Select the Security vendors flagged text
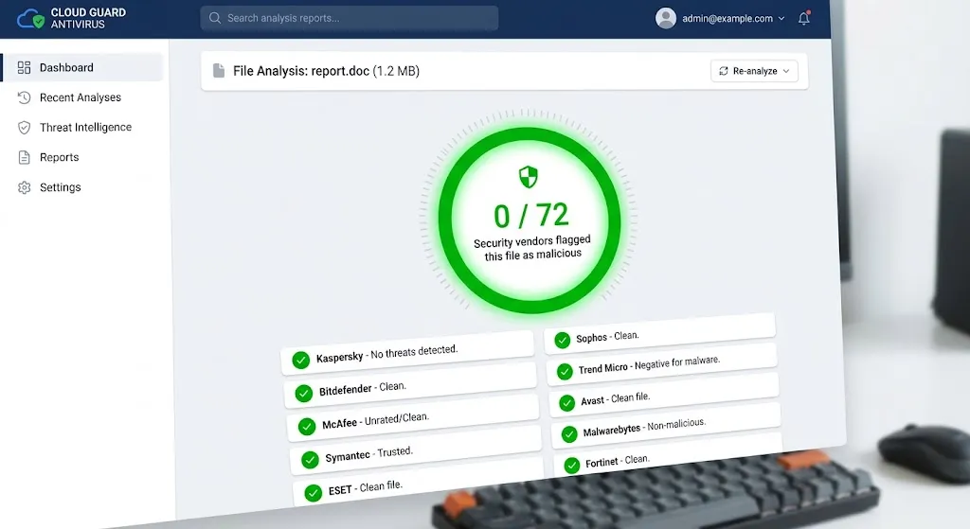Screen dimensions: 970x529 [532, 248]
